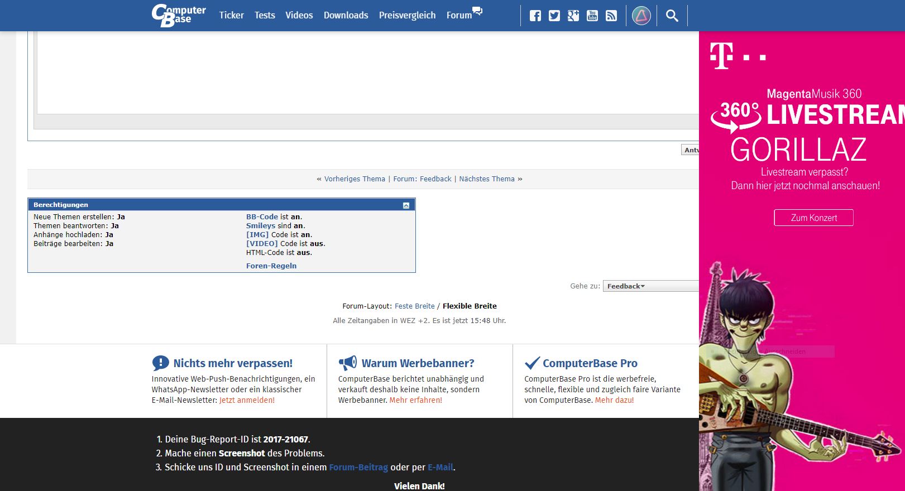Click the exclamation speech bubble icon
The image size is (905, 491).
[160, 363]
